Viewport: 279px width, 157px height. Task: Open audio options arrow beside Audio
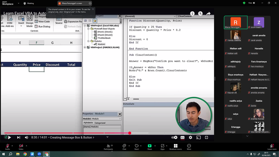tap(12, 146)
